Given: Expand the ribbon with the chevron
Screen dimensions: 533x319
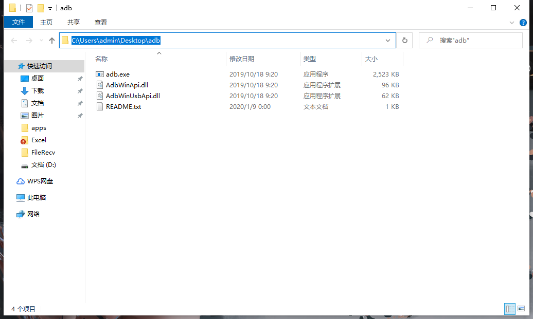Looking at the screenshot, I should (x=511, y=22).
